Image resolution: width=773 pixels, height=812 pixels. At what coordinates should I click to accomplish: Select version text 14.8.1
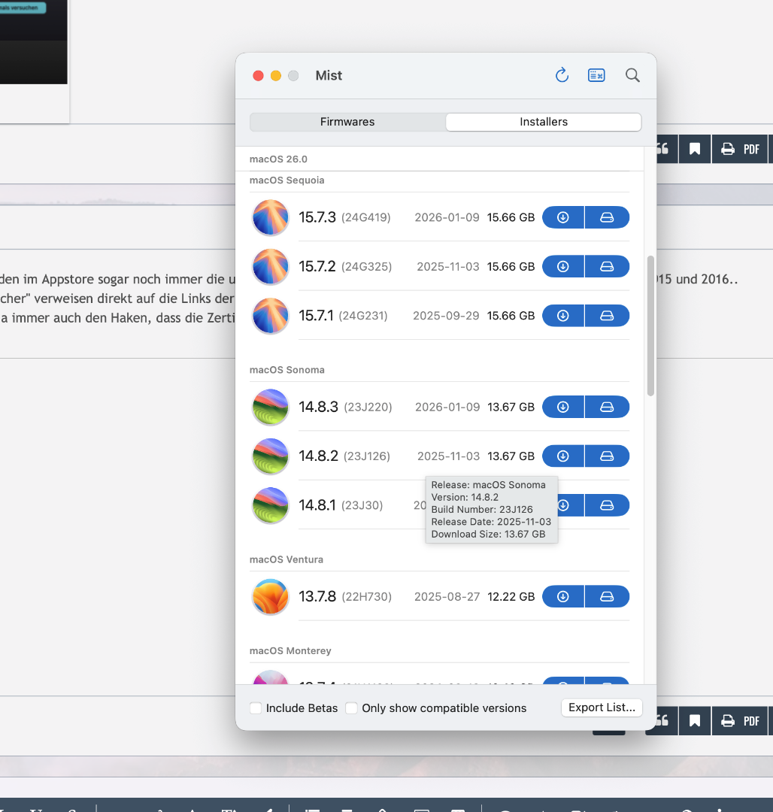317,505
